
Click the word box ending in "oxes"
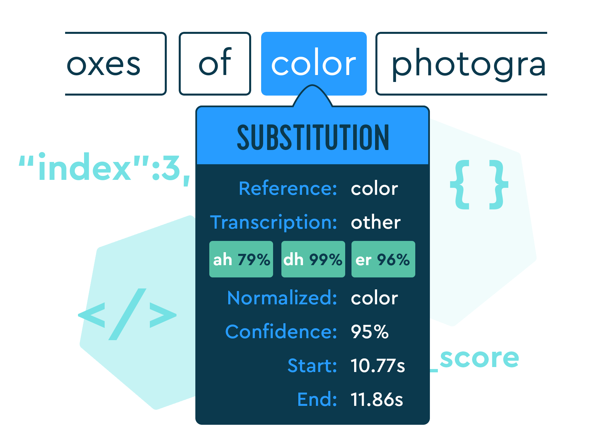click(116, 64)
